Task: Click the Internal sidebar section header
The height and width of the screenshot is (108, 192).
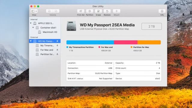Action: [x=34, y=19]
